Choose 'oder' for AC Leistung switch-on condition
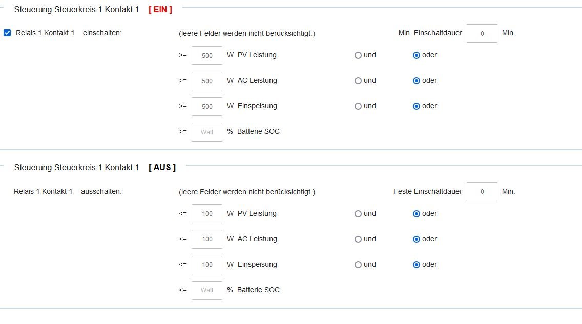 click(x=417, y=81)
